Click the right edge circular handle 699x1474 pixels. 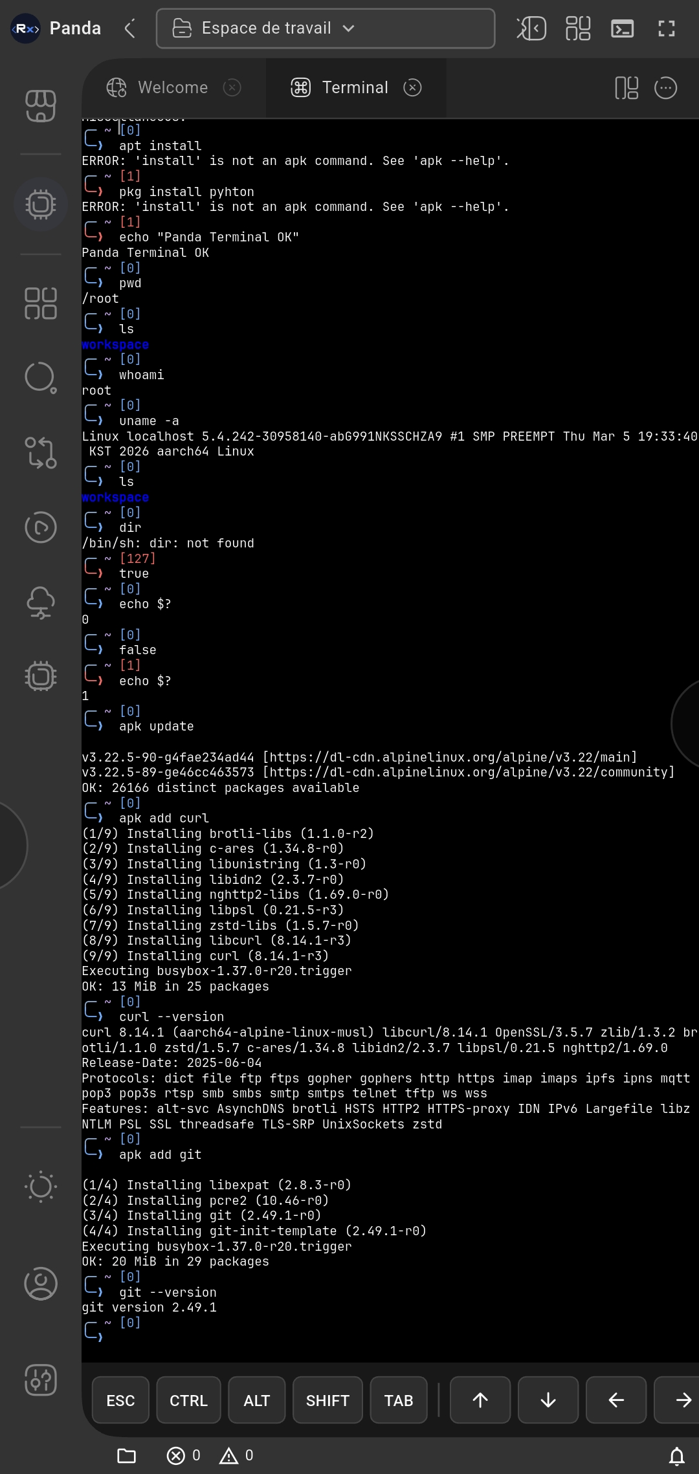coord(685,723)
